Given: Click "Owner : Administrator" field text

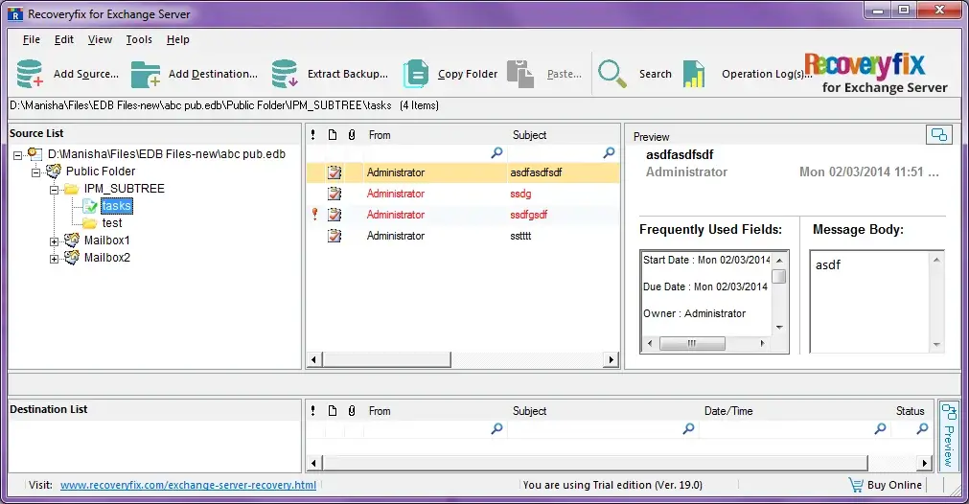Looking at the screenshot, I should (694, 313).
